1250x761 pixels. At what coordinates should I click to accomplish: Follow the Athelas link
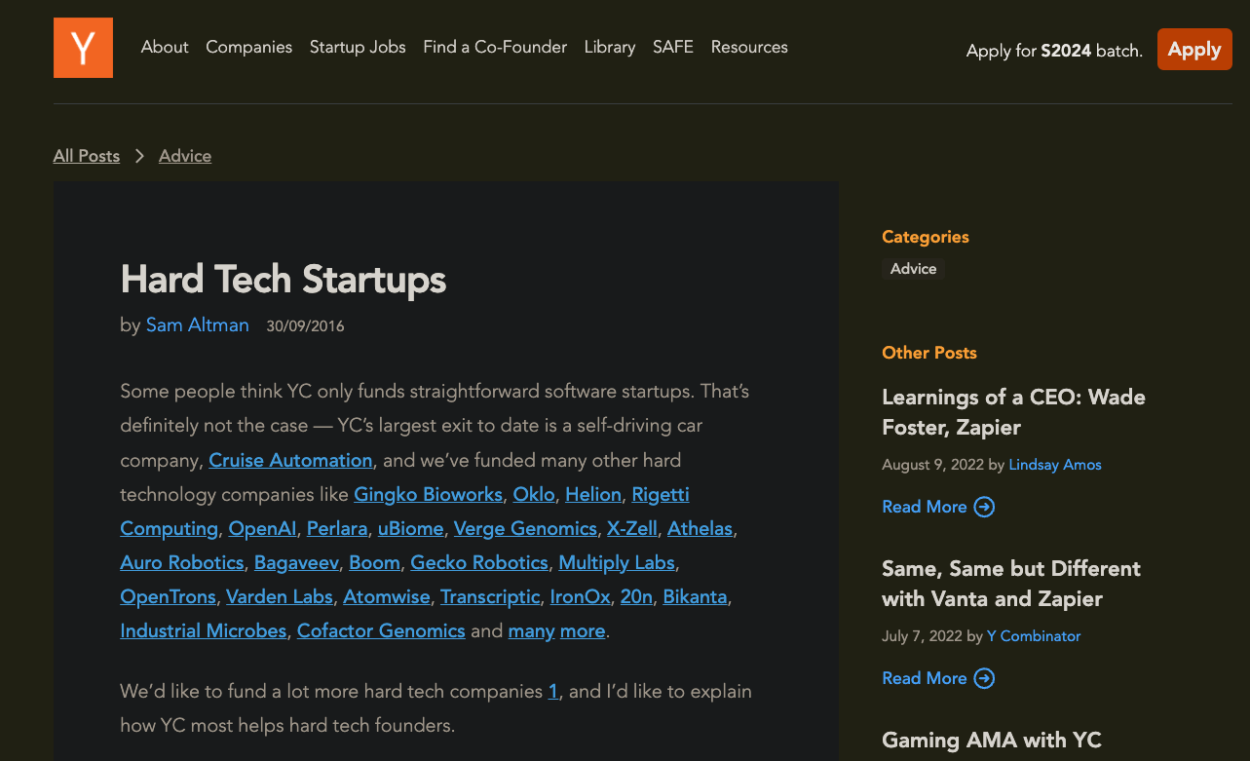(700, 528)
